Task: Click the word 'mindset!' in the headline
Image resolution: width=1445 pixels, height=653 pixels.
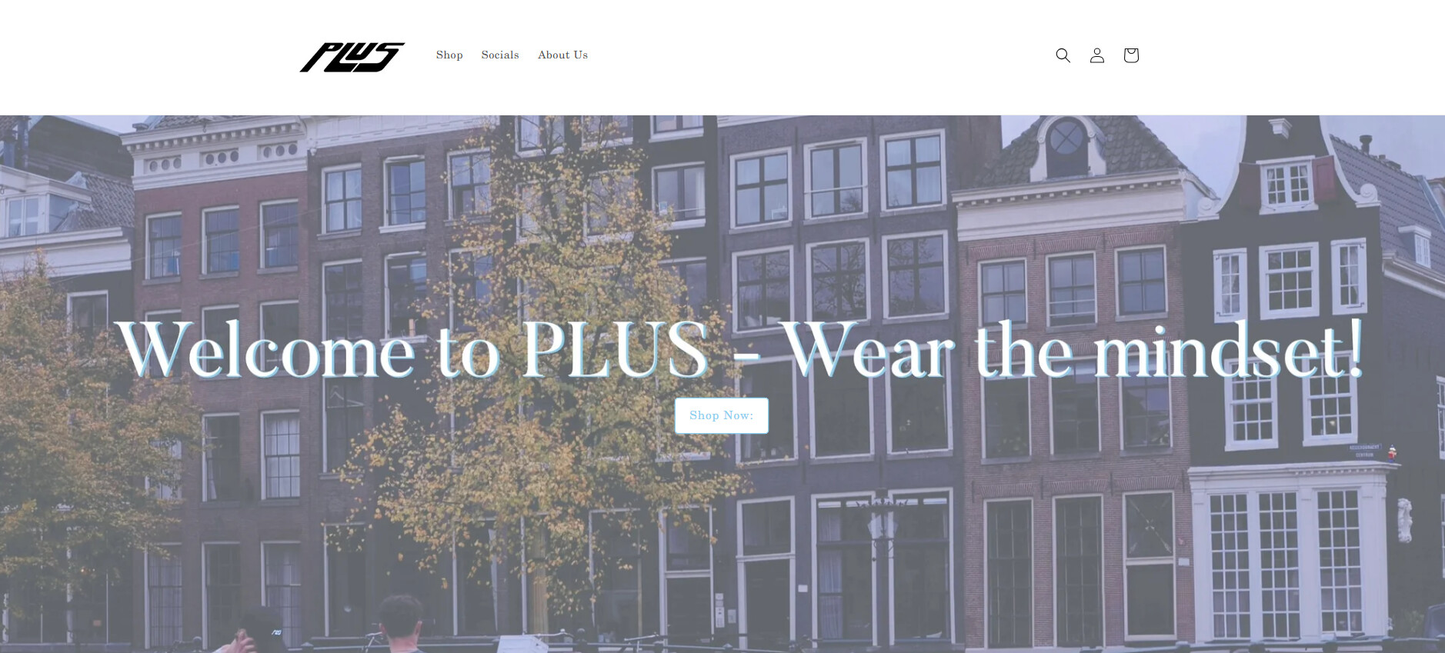Action: [1229, 349]
